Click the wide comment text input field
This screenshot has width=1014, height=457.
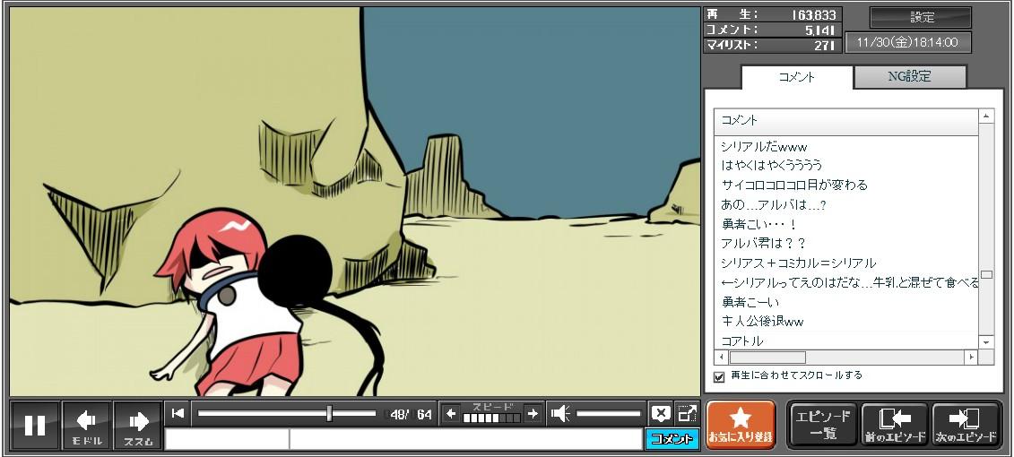[x=464, y=439]
